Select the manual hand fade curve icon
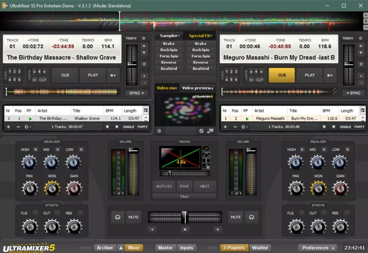 point(206,166)
